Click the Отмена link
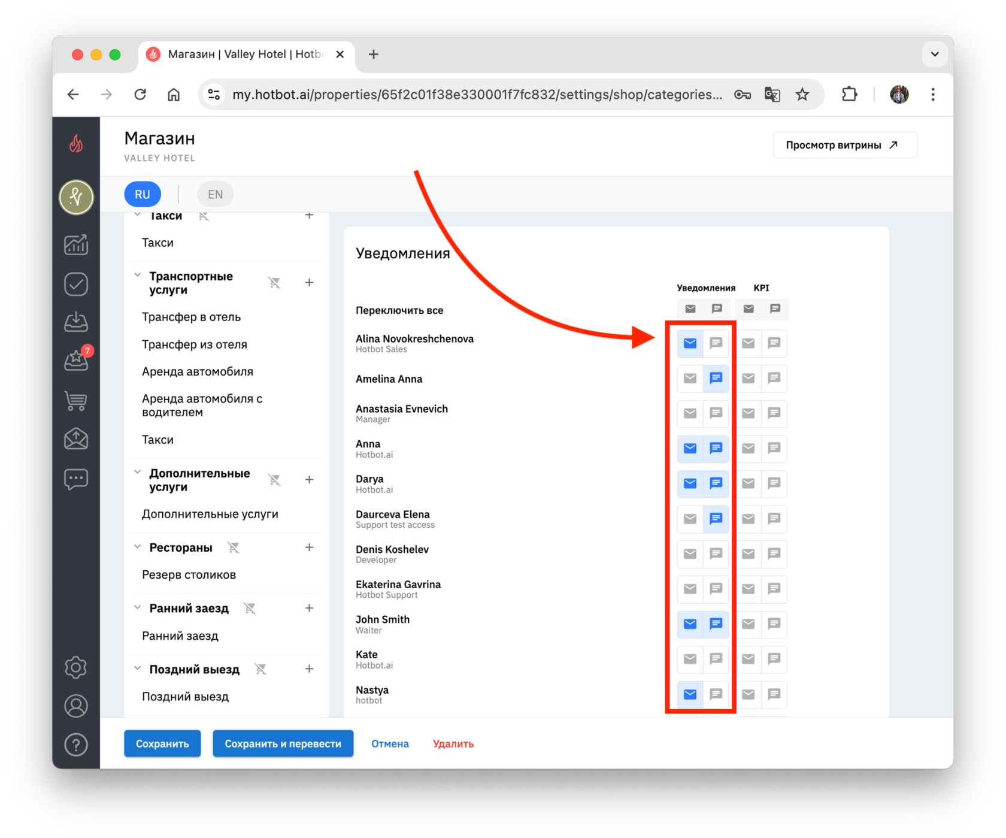The height and width of the screenshot is (838, 1006). point(390,744)
